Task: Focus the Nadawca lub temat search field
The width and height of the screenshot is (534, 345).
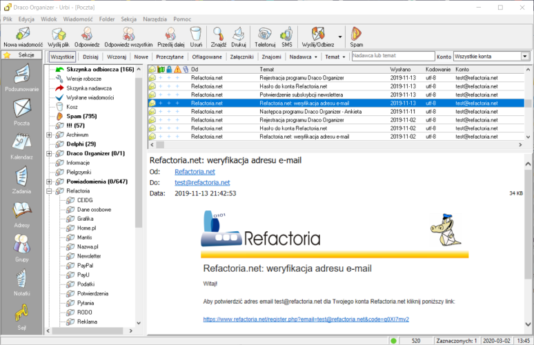Action: (393, 56)
